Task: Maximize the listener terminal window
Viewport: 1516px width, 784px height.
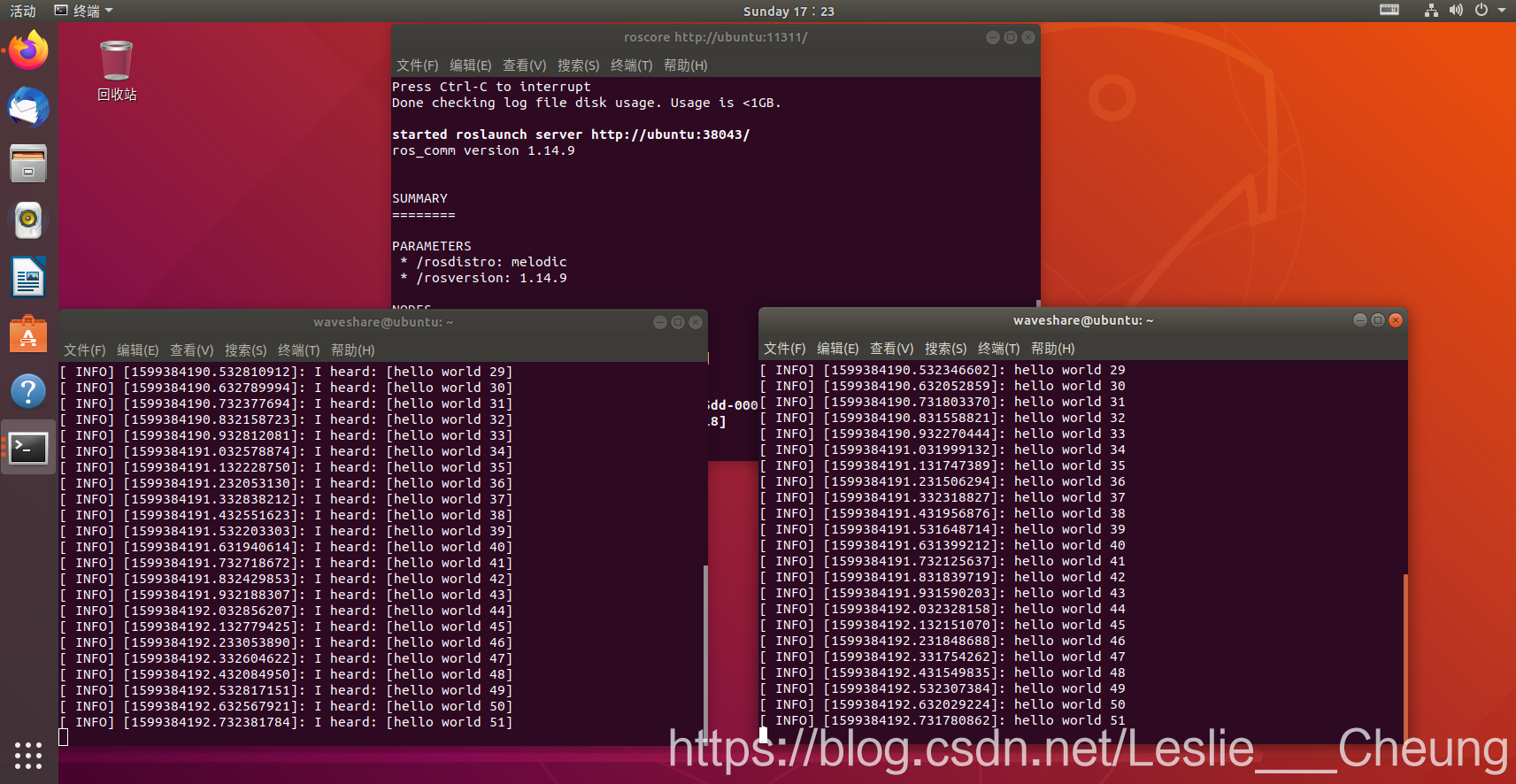Action: [x=677, y=322]
